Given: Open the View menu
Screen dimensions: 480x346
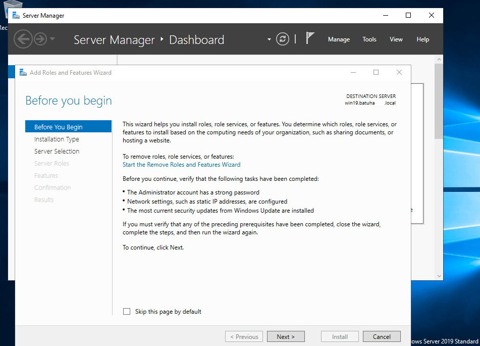Looking at the screenshot, I should pos(396,39).
